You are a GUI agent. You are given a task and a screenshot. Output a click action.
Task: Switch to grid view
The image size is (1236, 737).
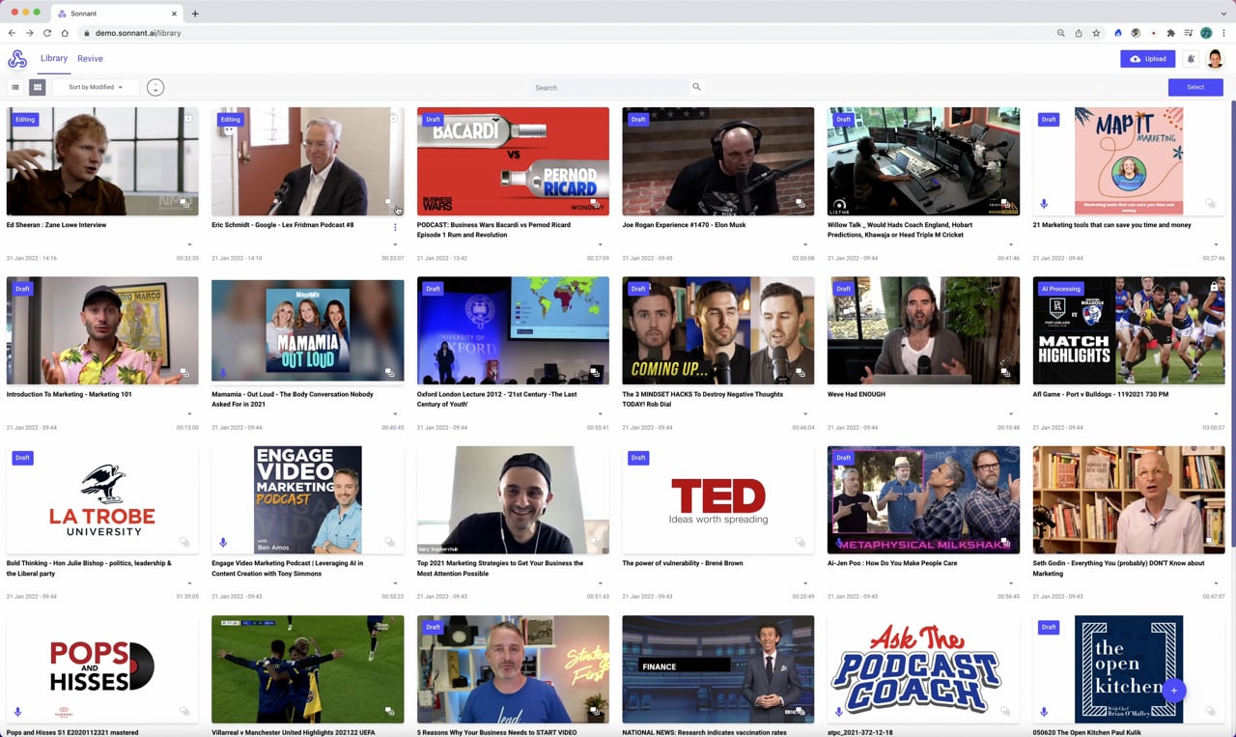[x=38, y=87]
